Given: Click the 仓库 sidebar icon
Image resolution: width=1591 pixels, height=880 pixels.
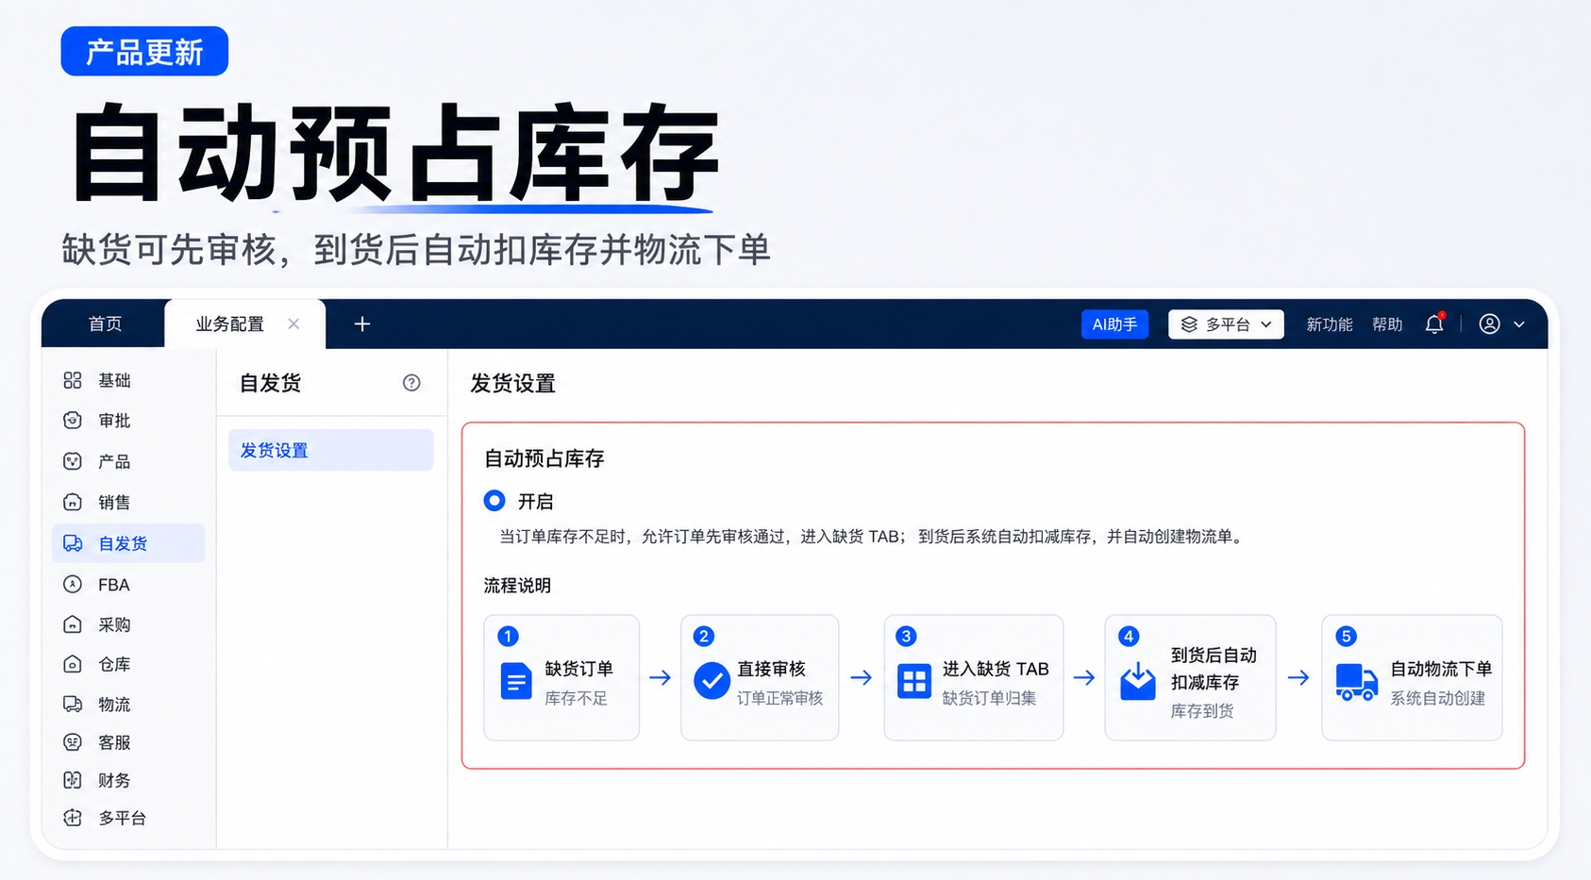Looking at the screenshot, I should pyautogui.click(x=73, y=664).
